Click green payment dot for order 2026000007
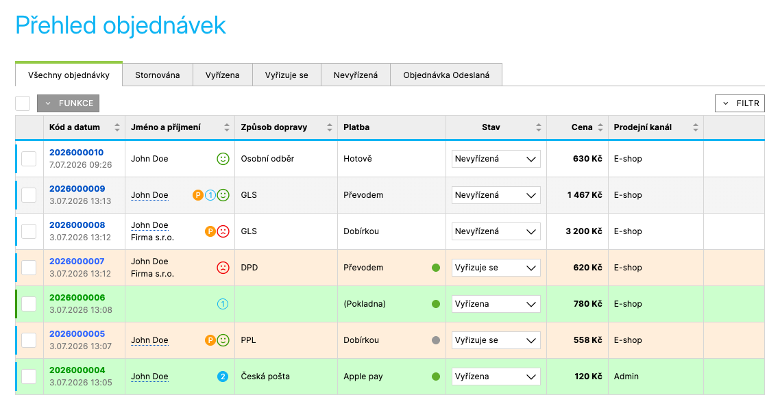The image size is (780, 395). 436,267
